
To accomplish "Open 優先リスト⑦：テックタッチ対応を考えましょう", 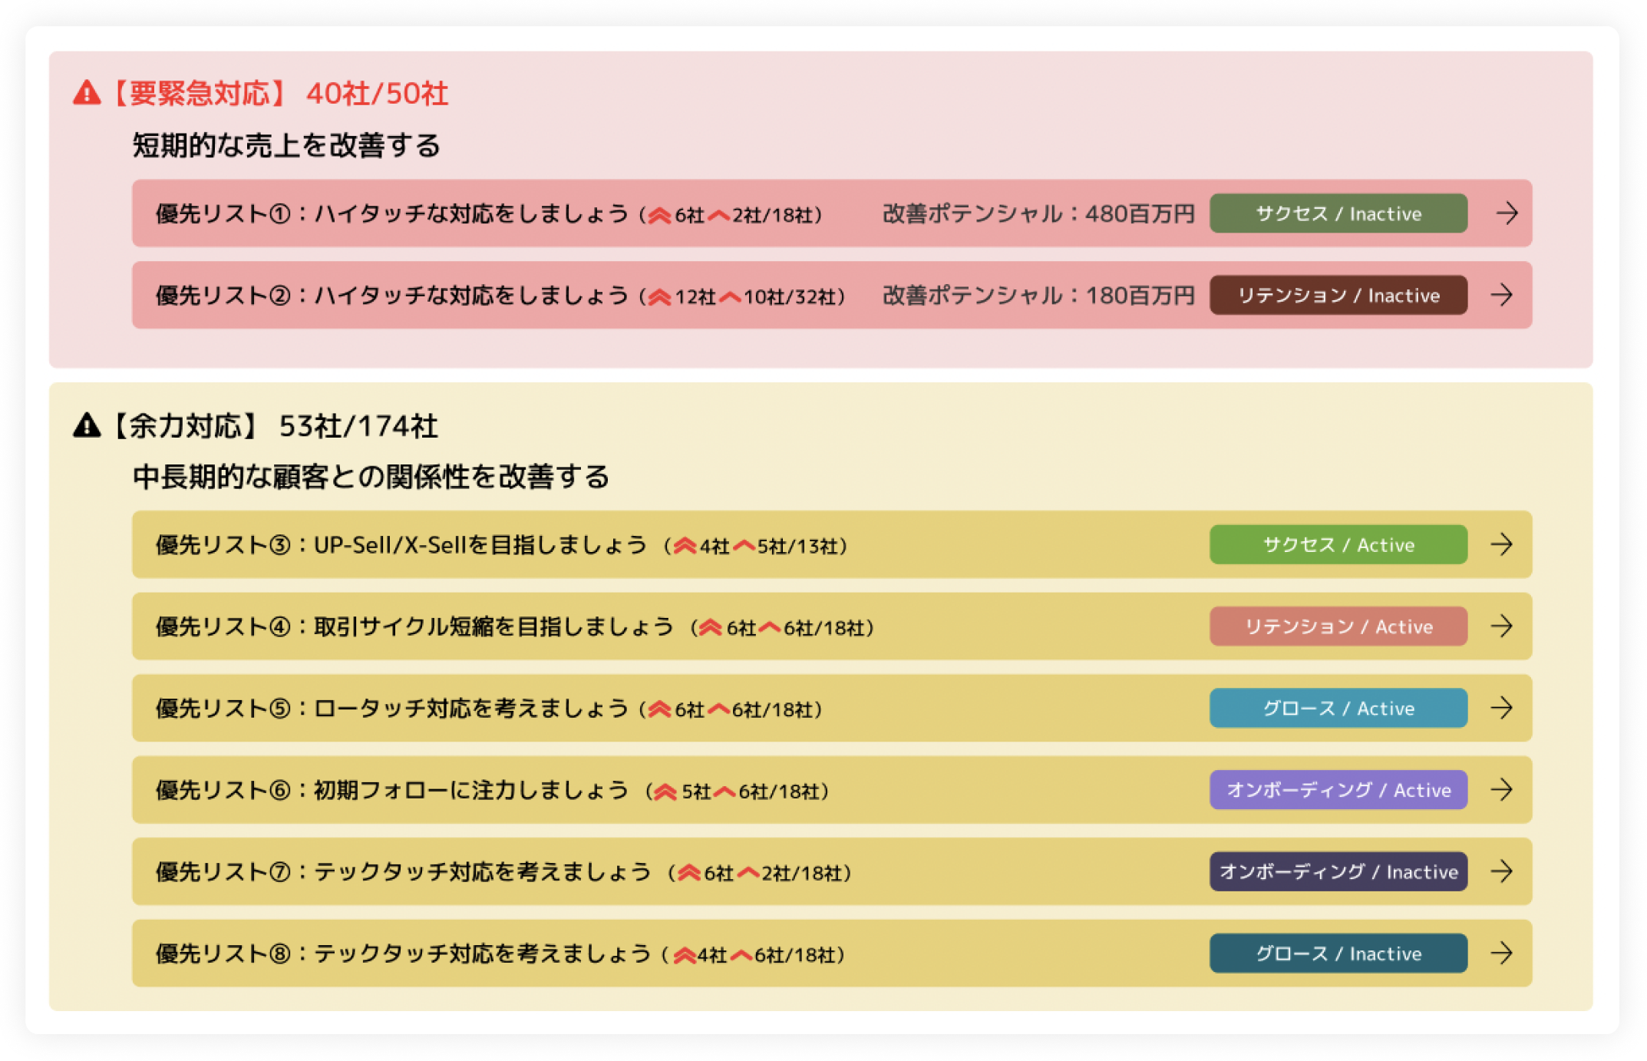I will click(832, 871).
